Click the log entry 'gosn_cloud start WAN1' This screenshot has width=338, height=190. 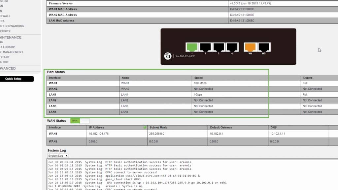pyautogui.click(x=94, y=179)
